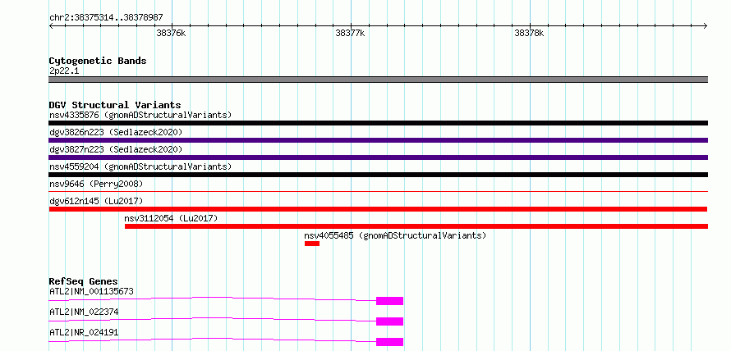Select the Cytogenetic Bands track title
731x351 pixels.
98,61
